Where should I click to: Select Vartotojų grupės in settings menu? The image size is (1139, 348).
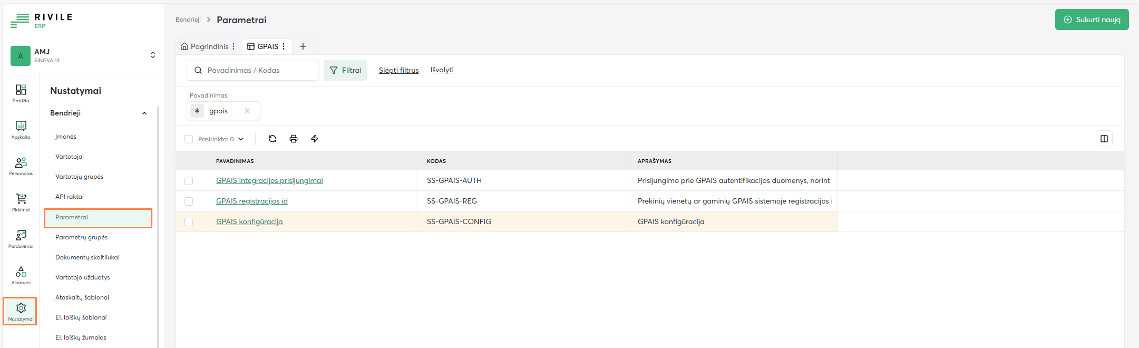[x=79, y=177]
